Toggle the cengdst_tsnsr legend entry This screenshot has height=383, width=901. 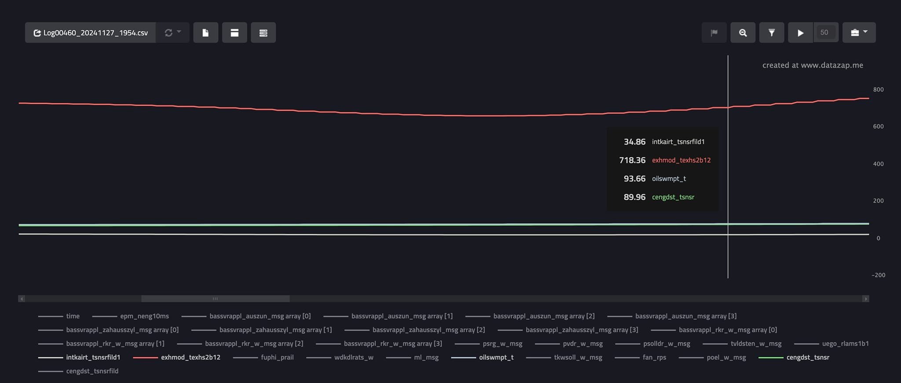coord(807,358)
